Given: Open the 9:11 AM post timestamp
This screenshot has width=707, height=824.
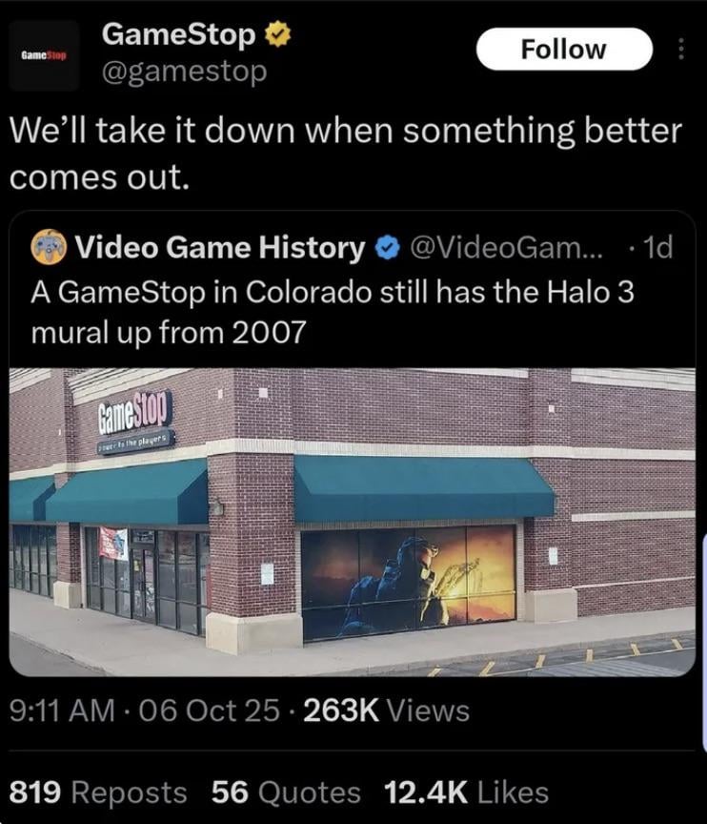Looking at the screenshot, I should click(62, 711).
